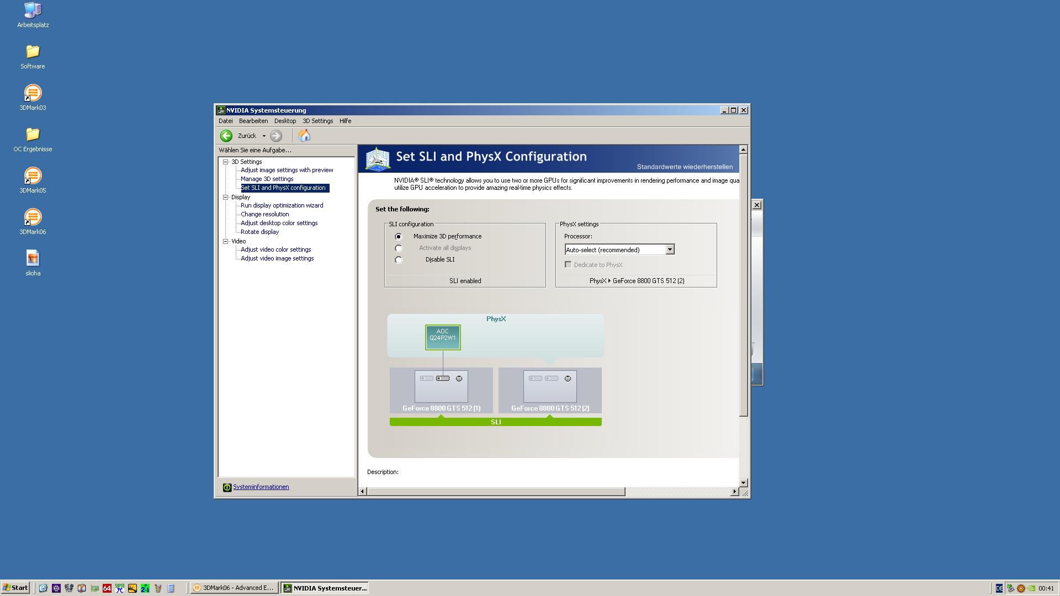
Task: Click the Home icon in toolbar
Action: click(304, 136)
